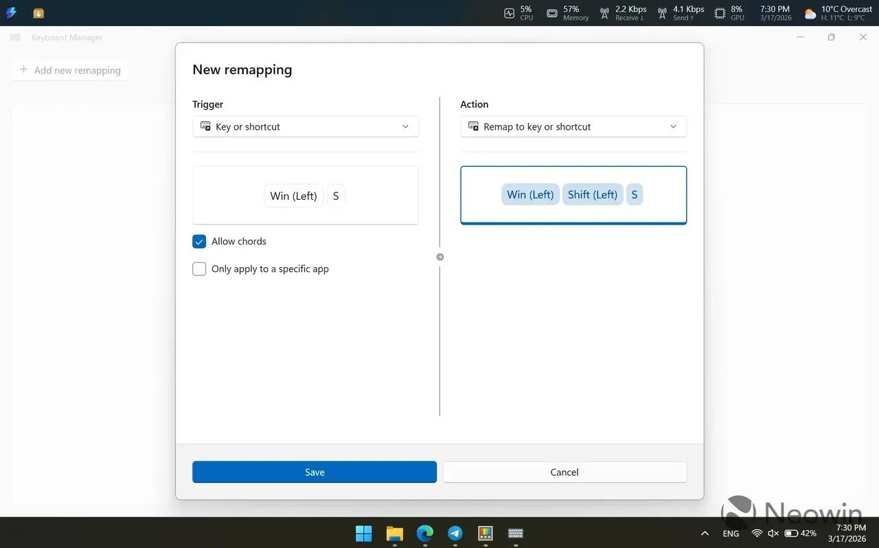Open the Trigger type dropdown
The width and height of the screenshot is (879, 548).
coord(306,126)
